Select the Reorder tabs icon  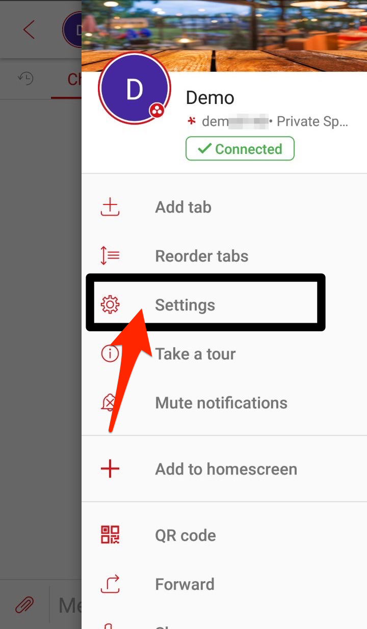click(110, 256)
